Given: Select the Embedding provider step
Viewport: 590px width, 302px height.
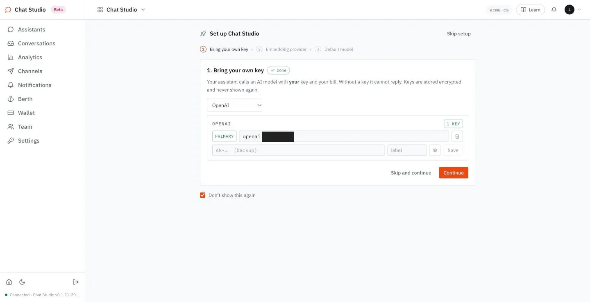Looking at the screenshot, I should [281, 49].
